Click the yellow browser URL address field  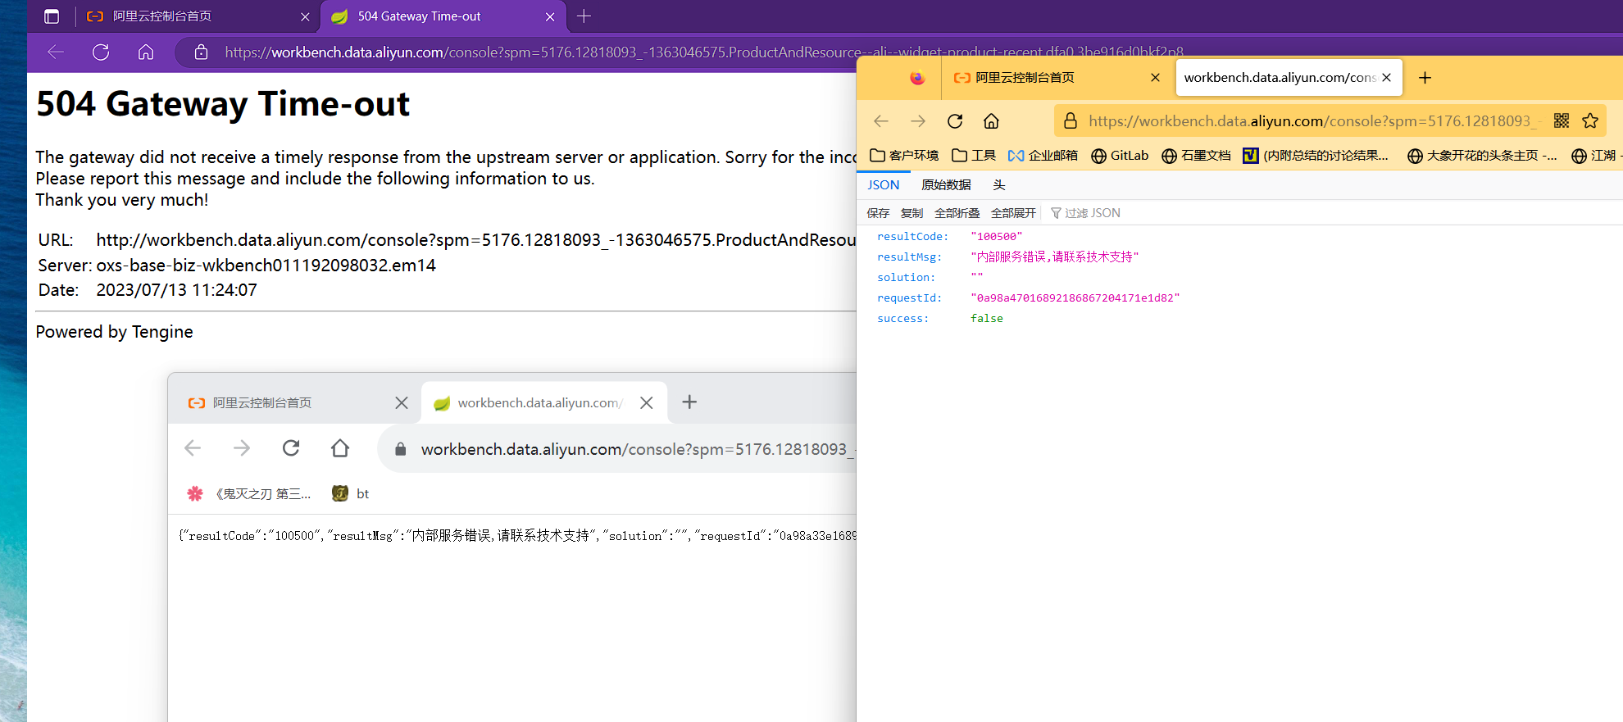click(1314, 121)
